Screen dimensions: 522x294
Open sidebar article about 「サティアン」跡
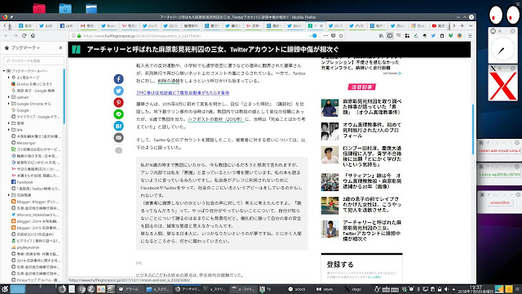click(372, 181)
